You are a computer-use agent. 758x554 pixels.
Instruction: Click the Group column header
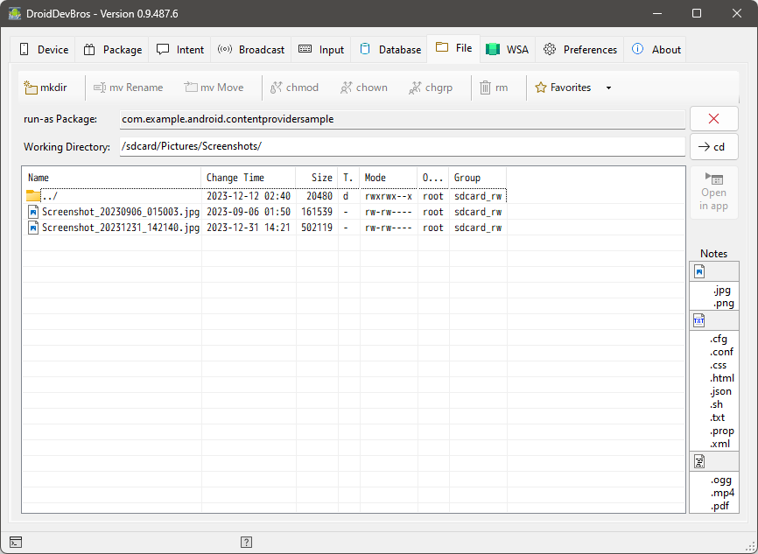[478, 178]
